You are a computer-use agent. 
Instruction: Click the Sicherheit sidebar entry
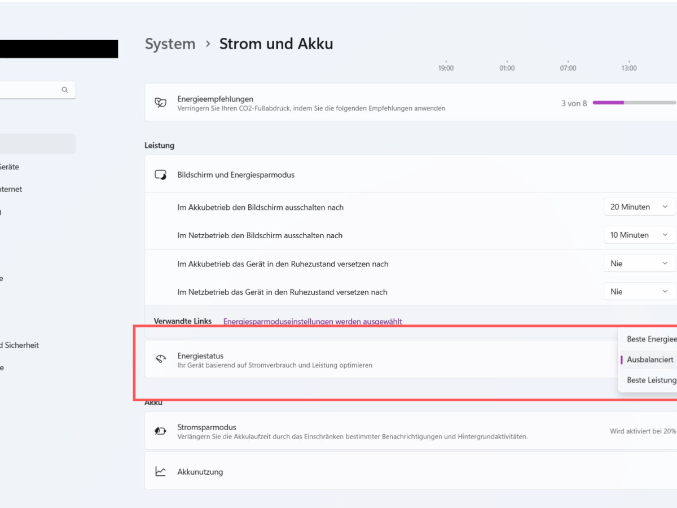pos(20,345)
